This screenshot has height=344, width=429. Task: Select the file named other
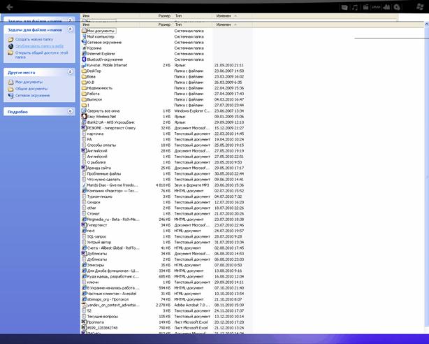point(92,208)
